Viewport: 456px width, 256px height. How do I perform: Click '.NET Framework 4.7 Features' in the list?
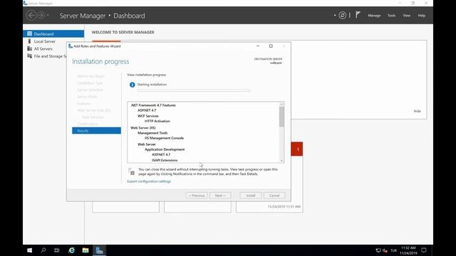click(153, 105)
